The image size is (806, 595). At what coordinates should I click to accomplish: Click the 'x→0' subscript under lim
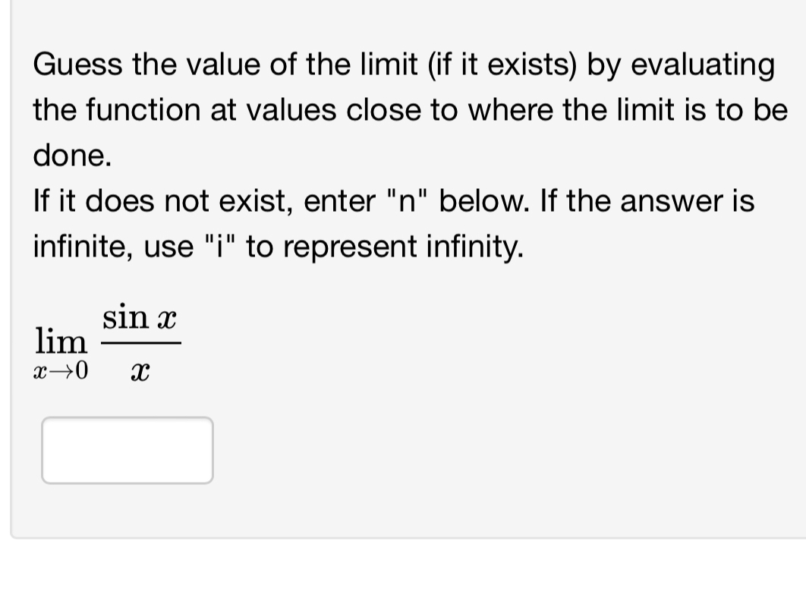[x=61, y=371]
